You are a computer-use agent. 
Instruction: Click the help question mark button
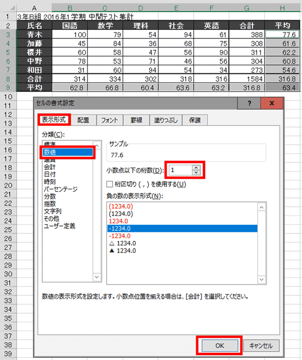click(x=249, y=103)
